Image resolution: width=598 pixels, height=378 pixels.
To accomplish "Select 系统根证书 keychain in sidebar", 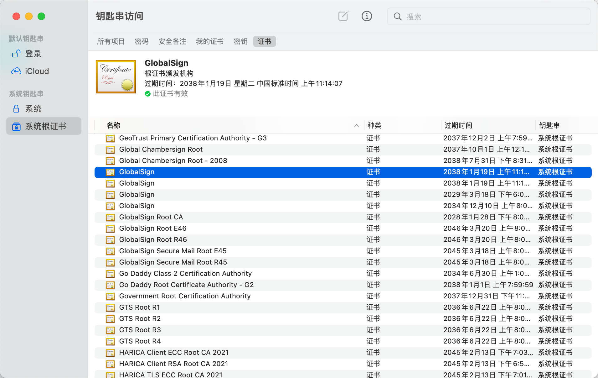I will pos(44,126).
